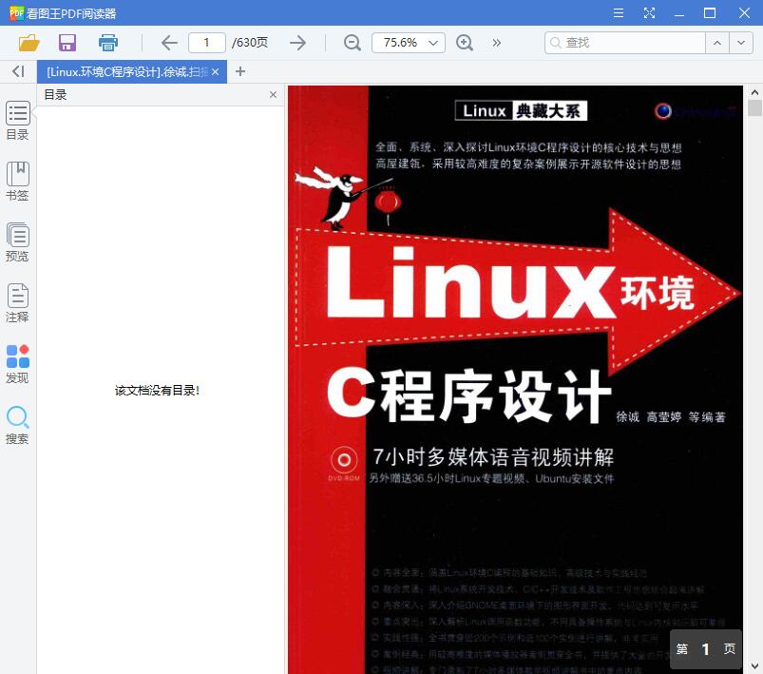
Task: Collapse the sidebar with the collapse arrow icon
Action: coord(18,71)
